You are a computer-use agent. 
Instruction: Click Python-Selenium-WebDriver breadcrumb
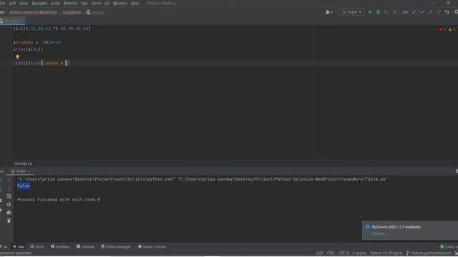tap(34, 12)
